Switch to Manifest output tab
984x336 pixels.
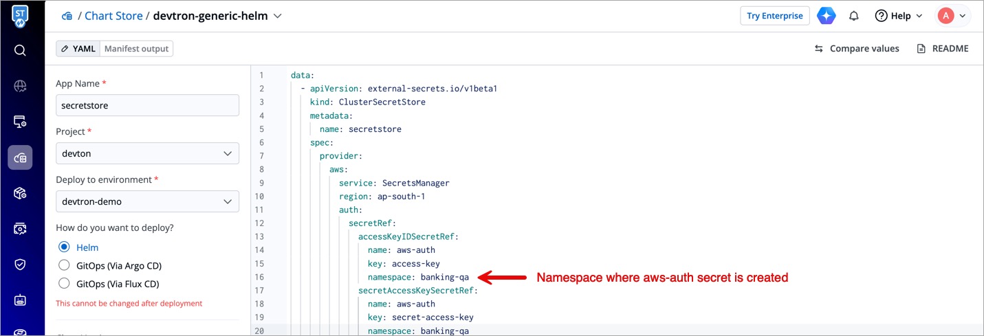click(x=136, y=49)
